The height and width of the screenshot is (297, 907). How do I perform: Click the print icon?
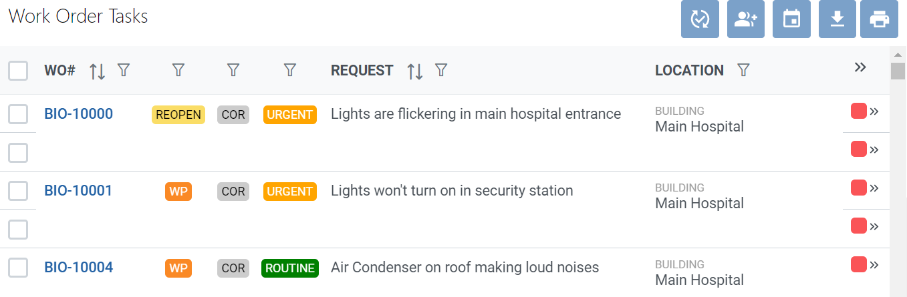[x=880, y=19]
